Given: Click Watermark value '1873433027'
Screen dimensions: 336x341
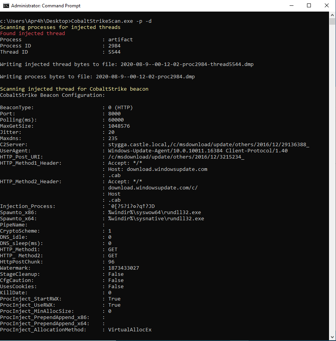Looking at the screenshot, I should click(124, 268).
